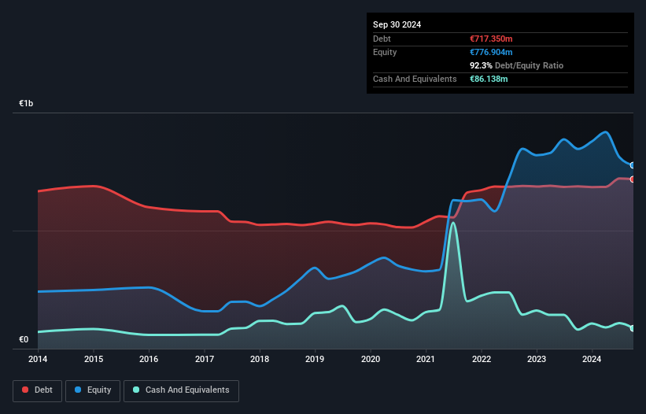The image size is (646, 414).
Task: Click the €717.350m debt value
Action: (x=491, y=39)
